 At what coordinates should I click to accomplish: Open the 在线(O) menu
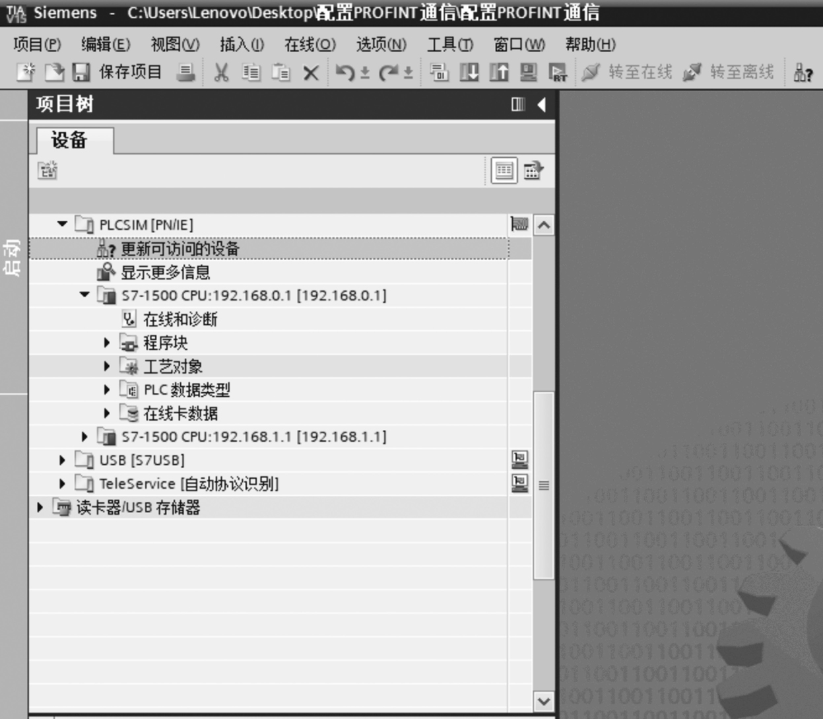click(310, 44)
